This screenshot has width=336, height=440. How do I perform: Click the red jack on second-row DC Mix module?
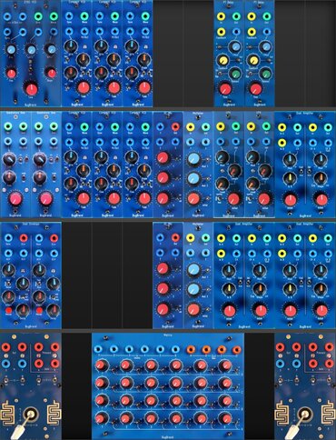point(175,126)
